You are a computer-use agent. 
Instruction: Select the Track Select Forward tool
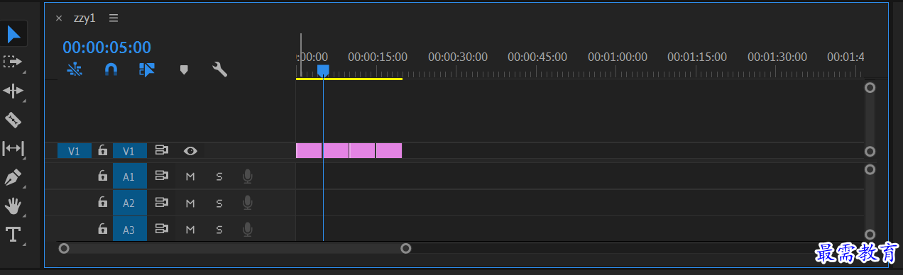tap(13, 62)
